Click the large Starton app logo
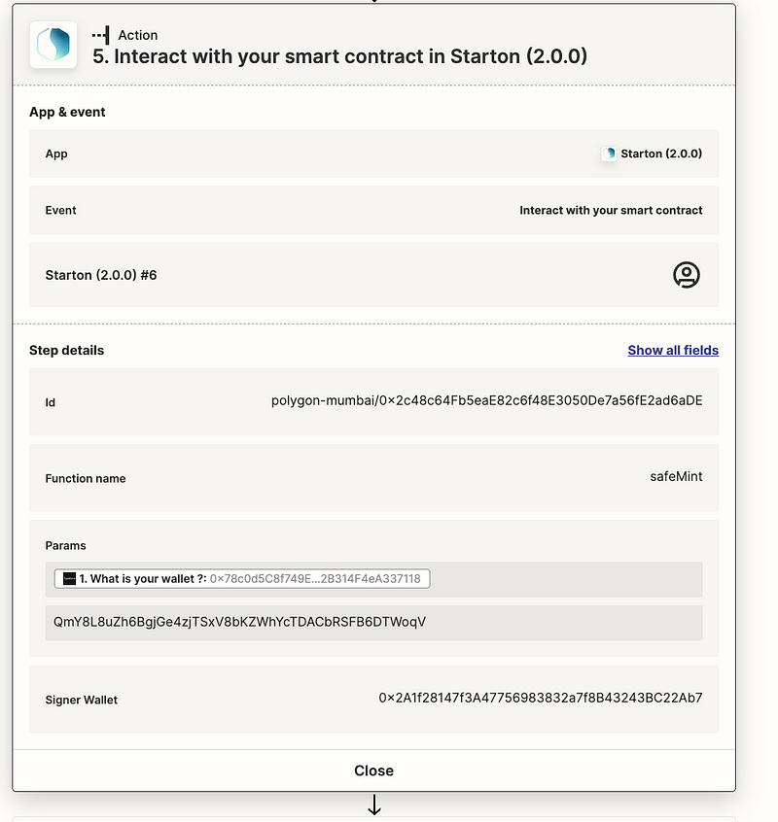Screen dimensions: 778x822 (53, 45)
